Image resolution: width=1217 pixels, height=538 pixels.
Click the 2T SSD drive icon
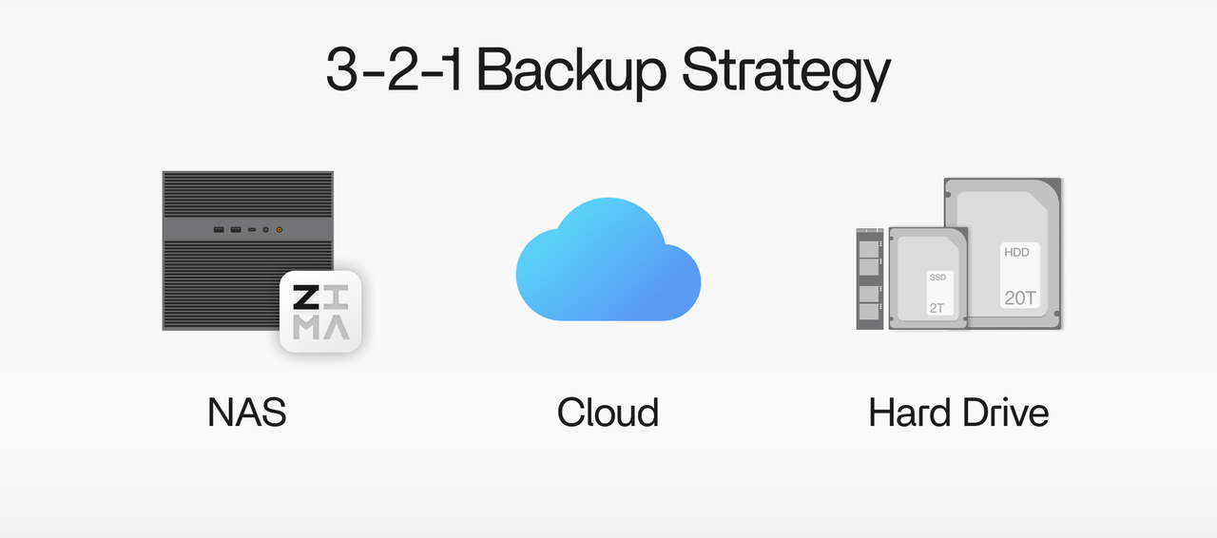tap(928, 279)
